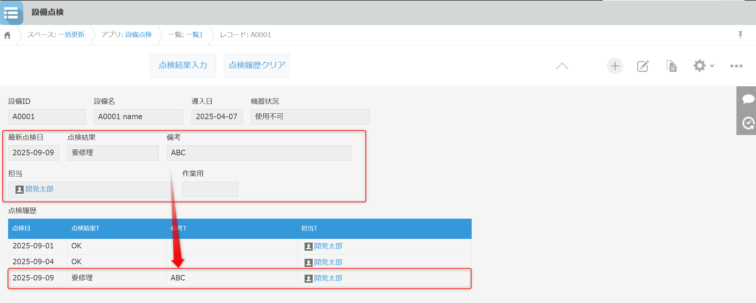Click the 点検結果T column header
This screenshot has width=756, height=303.
85,228
